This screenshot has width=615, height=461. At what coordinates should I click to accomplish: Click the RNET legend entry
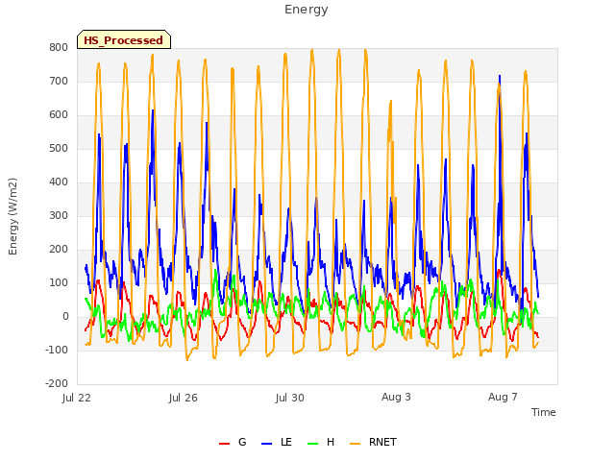(373, 442)
